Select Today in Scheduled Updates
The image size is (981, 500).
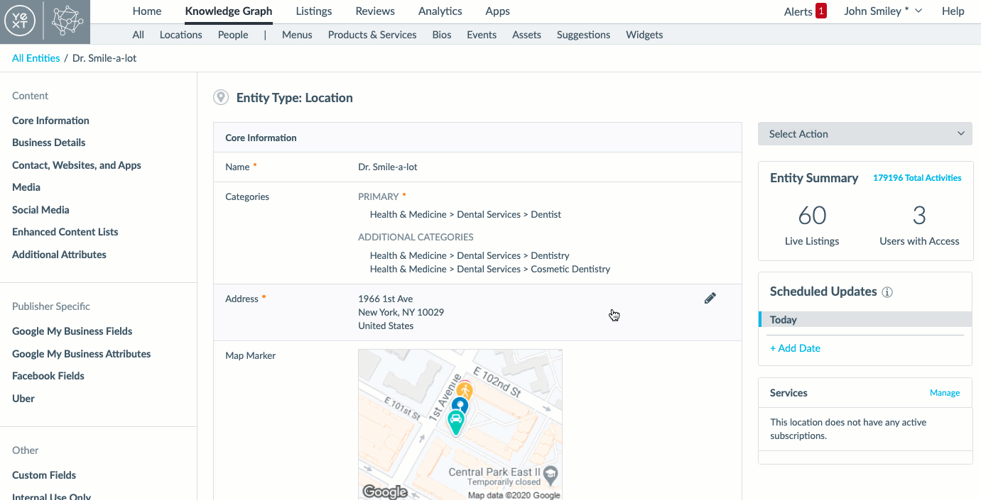coord(784,320)
